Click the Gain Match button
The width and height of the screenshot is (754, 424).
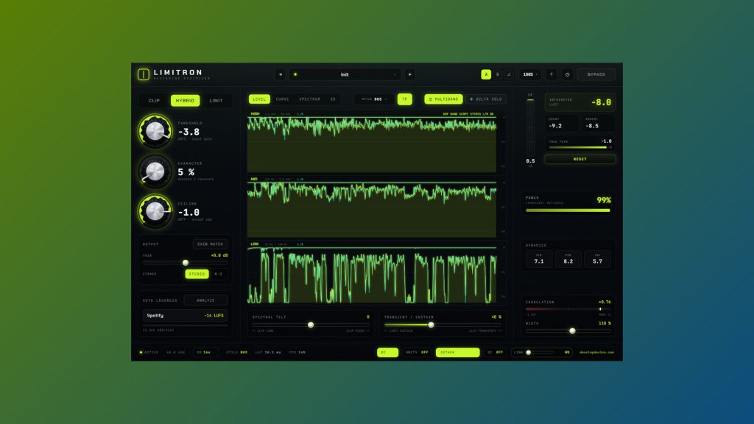tap(210, 244)
